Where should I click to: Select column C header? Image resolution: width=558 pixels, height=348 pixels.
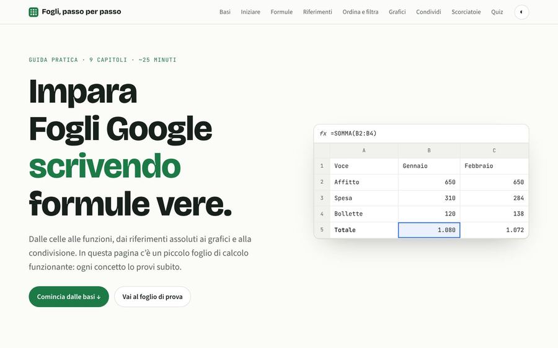click(x=494, y=150)
